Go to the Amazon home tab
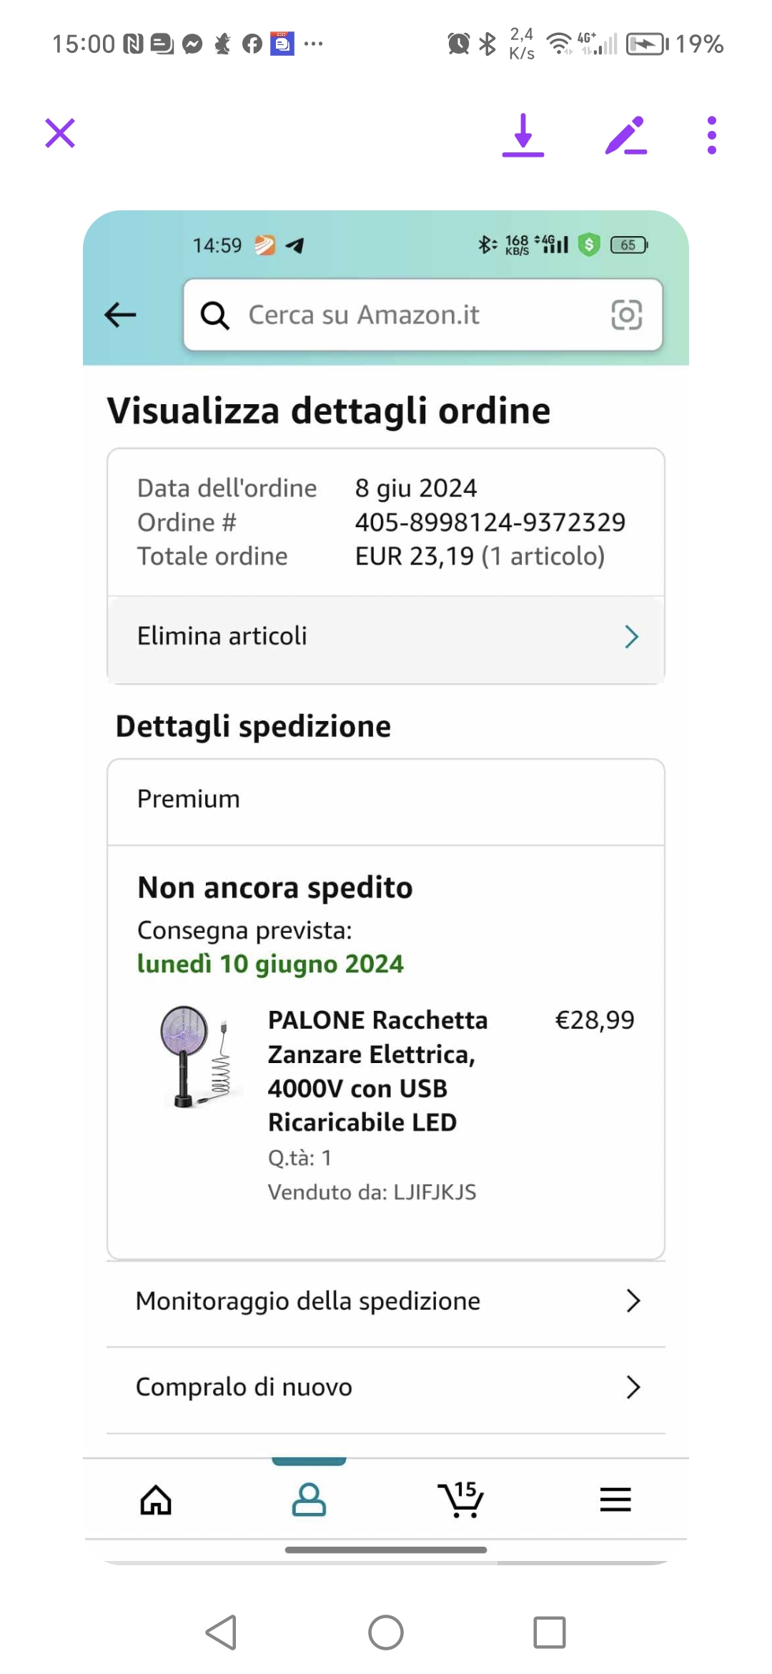Viewport: 772px width, 1674px height. (156, 1499)
